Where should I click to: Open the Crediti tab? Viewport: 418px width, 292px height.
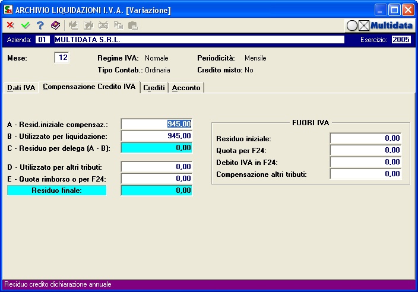pyautogui.click(x=154, y=88)
